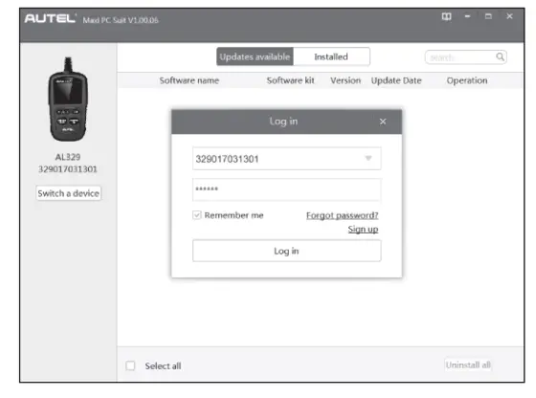Click the Update Date column header

pos(396,80)
